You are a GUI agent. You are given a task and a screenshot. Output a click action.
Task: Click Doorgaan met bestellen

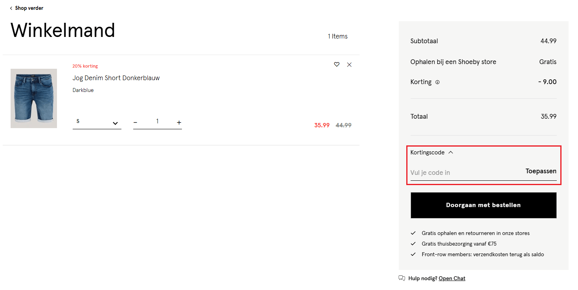click(x=483, y=205)
